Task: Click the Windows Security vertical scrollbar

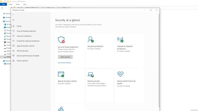Action: point(159,60)
